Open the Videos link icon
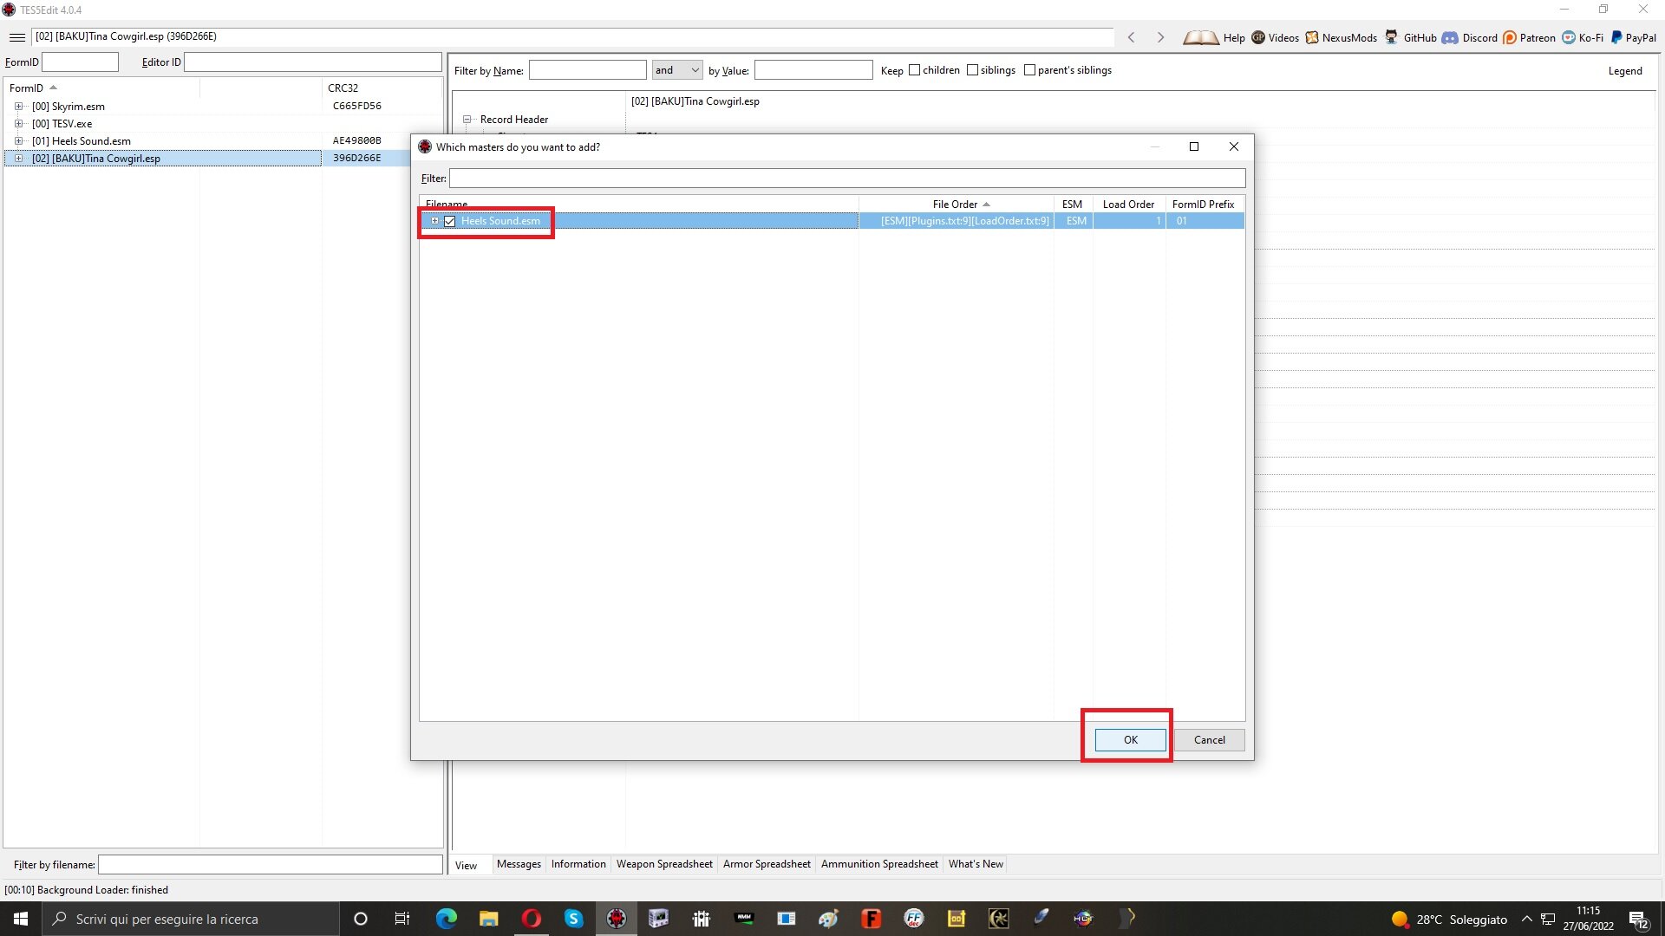This screenshot has width=1665, height=936. click(x=1258, y=37)
